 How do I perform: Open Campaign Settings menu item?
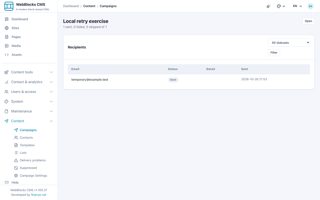tap(33, 175)
